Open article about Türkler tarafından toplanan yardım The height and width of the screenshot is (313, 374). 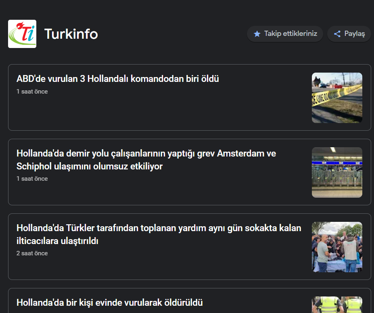(x=159, y=234)
